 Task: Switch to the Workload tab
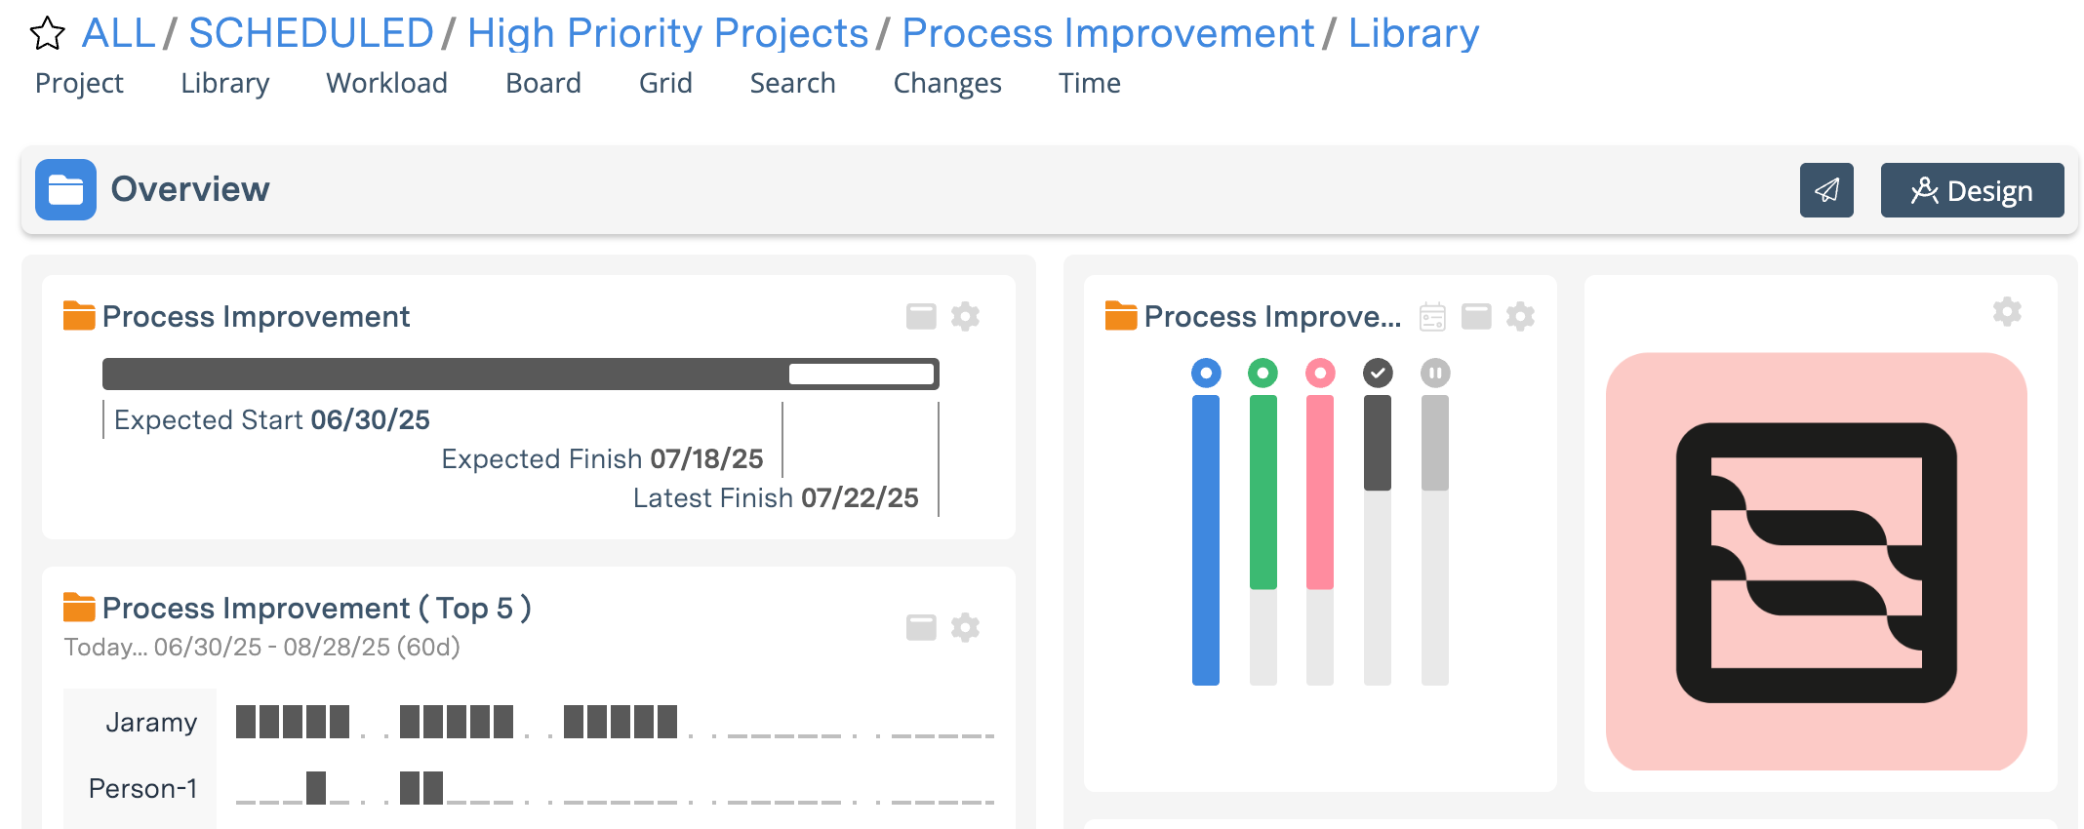click(386, 83)
